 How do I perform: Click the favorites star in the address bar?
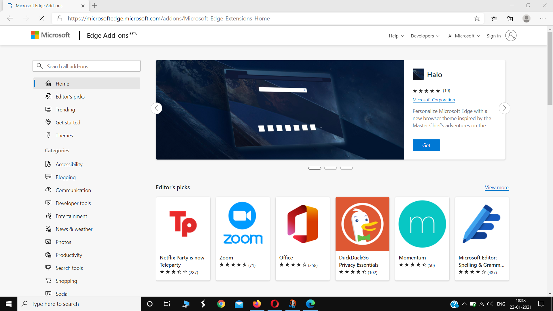(477, 18)
